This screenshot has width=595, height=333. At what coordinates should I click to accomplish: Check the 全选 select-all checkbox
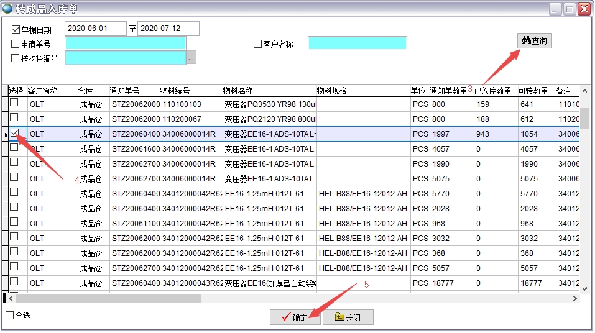[9, 316]
